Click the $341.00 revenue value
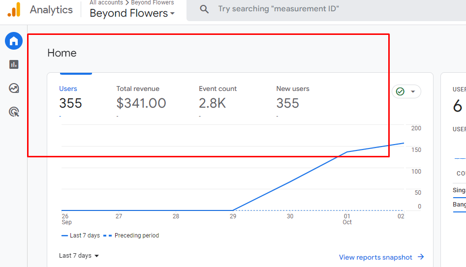The height and width of the screenshot is (267, 466). coord(141,103)
